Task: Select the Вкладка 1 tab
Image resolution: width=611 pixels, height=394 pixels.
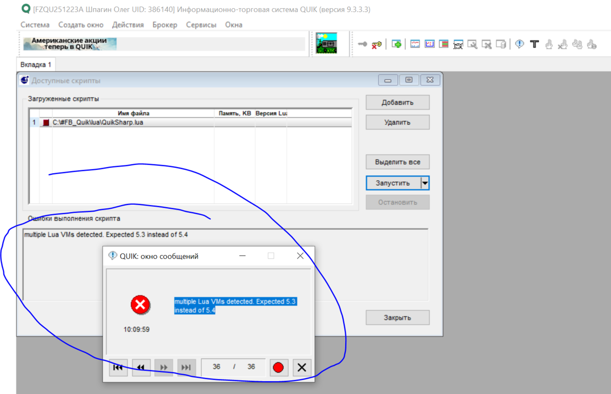Action: (36, 65)
